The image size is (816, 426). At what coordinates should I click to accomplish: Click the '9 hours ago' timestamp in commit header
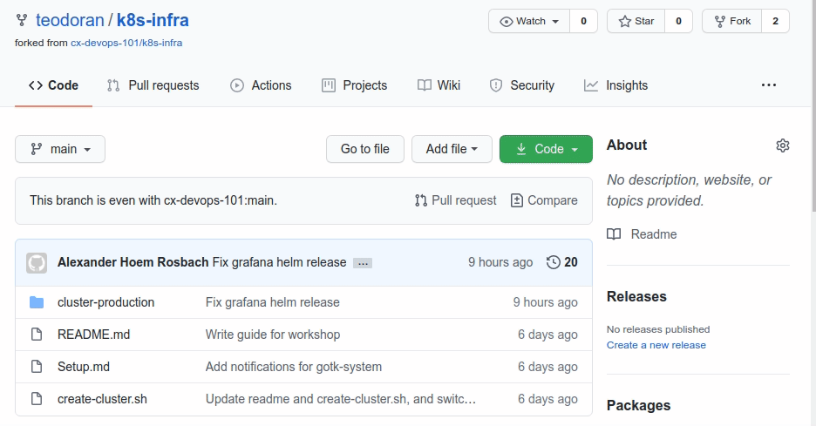500,262
